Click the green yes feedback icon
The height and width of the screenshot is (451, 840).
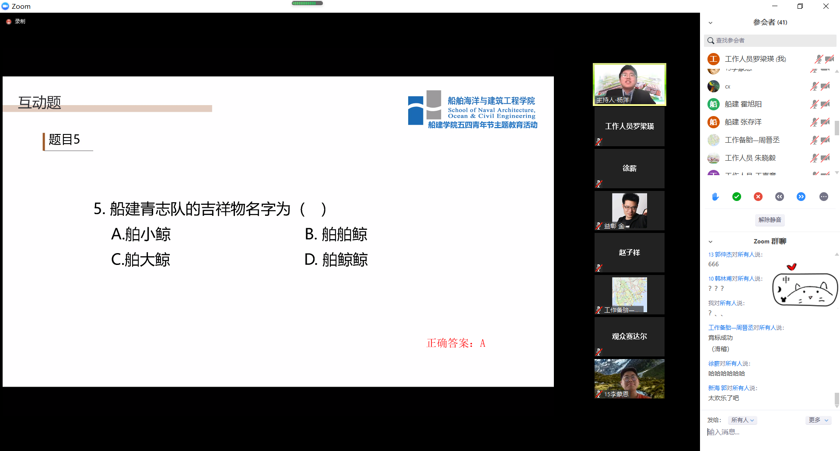click(x=737, y=197)
